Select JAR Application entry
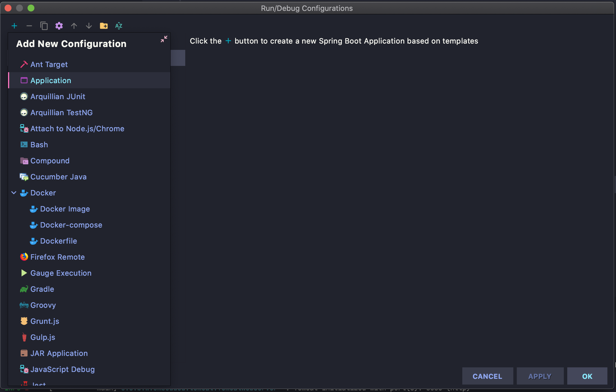This screenshot has height=392, width=616. point(59,353)
